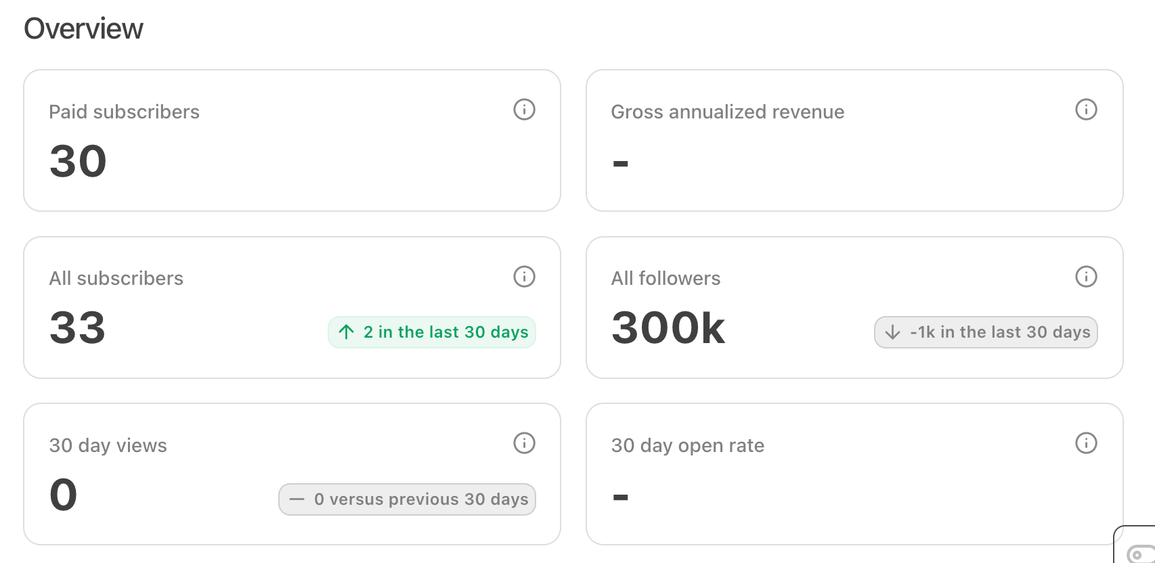The width and height of the screenshot is (1155, 563).
Task: Click the Overview heading
Action: [84, 28]
